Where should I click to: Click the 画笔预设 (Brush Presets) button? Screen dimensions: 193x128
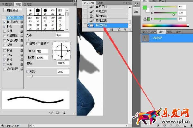click(12, 10)
